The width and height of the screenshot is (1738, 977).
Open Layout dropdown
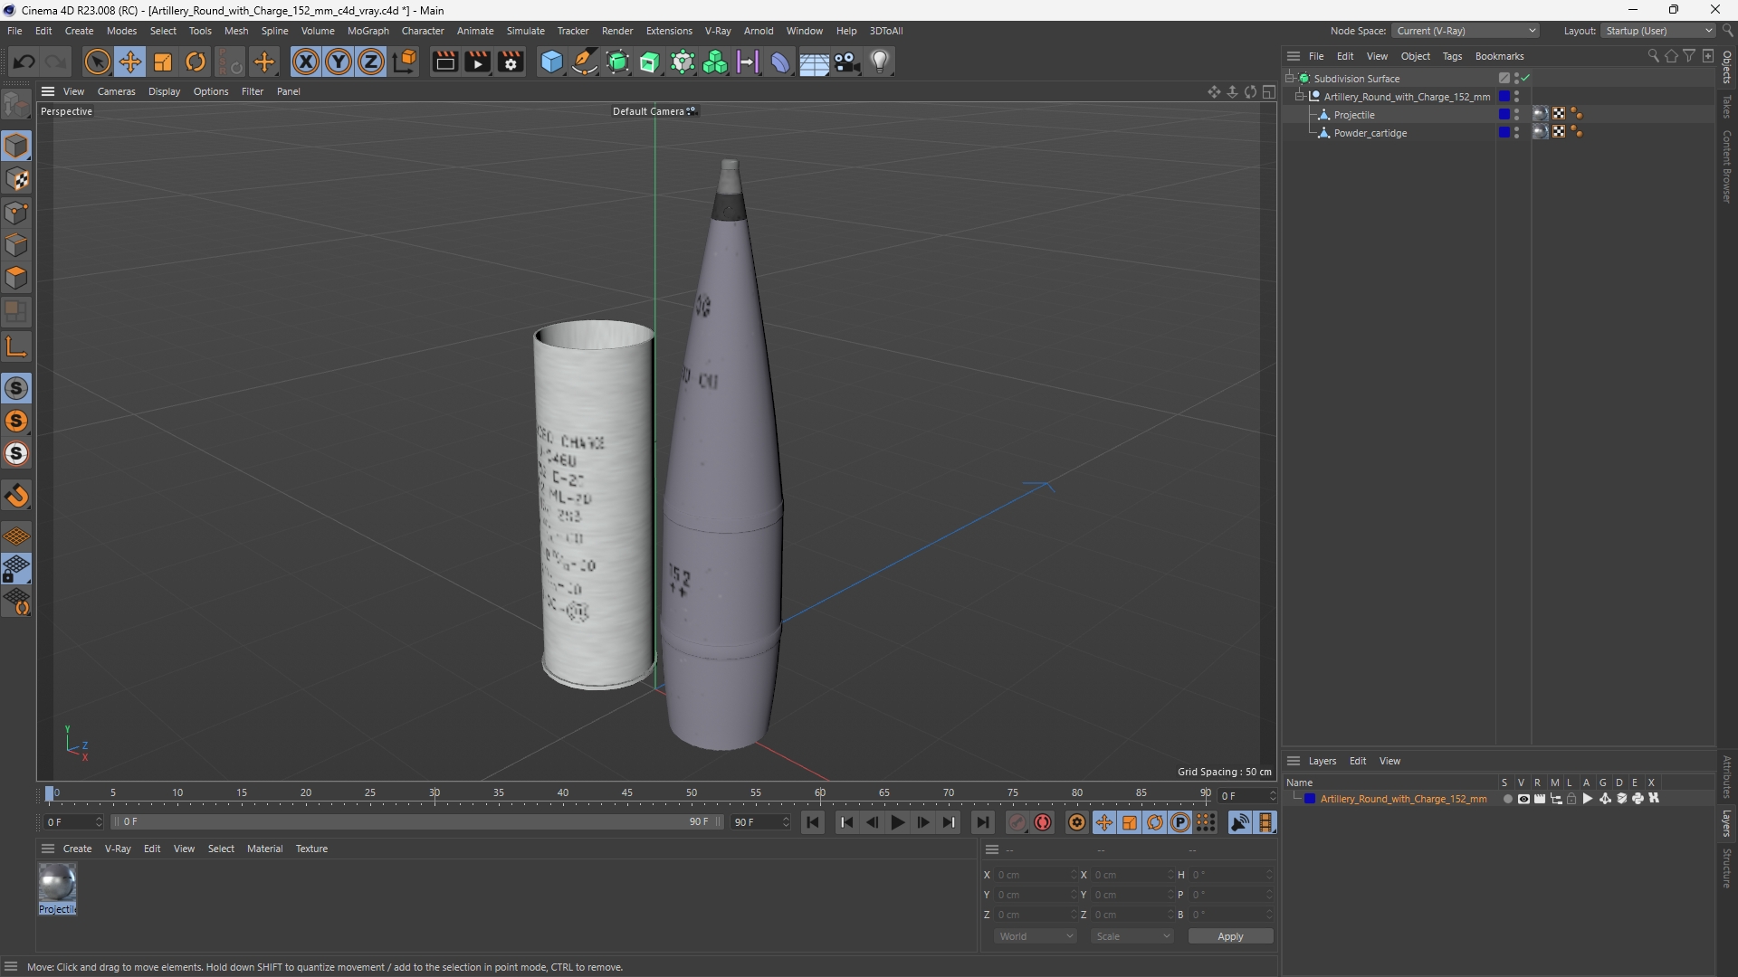pyautogui.click(x=1658, y=31)
